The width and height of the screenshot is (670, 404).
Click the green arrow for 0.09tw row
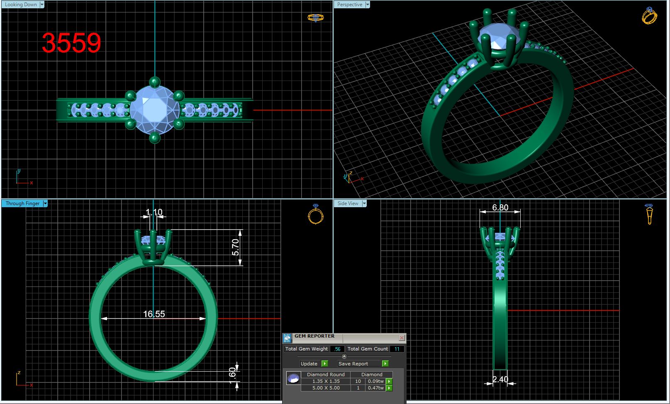[x=389, y=381]
